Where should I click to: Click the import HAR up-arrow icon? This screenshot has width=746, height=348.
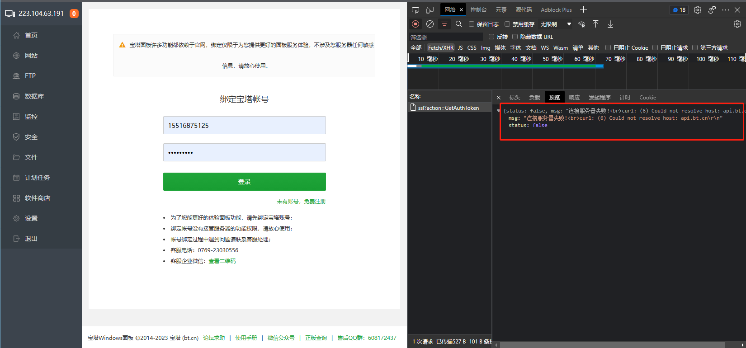[x=596, y=24]
